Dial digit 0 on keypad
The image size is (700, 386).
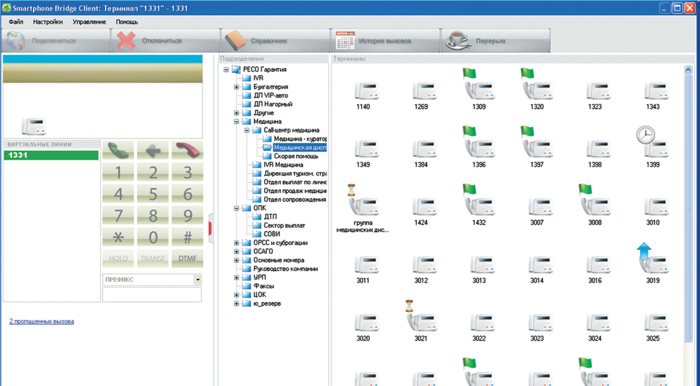[x=153, y=237]
